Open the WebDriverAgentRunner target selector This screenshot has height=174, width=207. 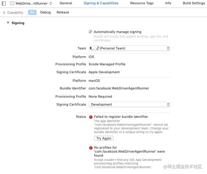[x=31, y=3]
